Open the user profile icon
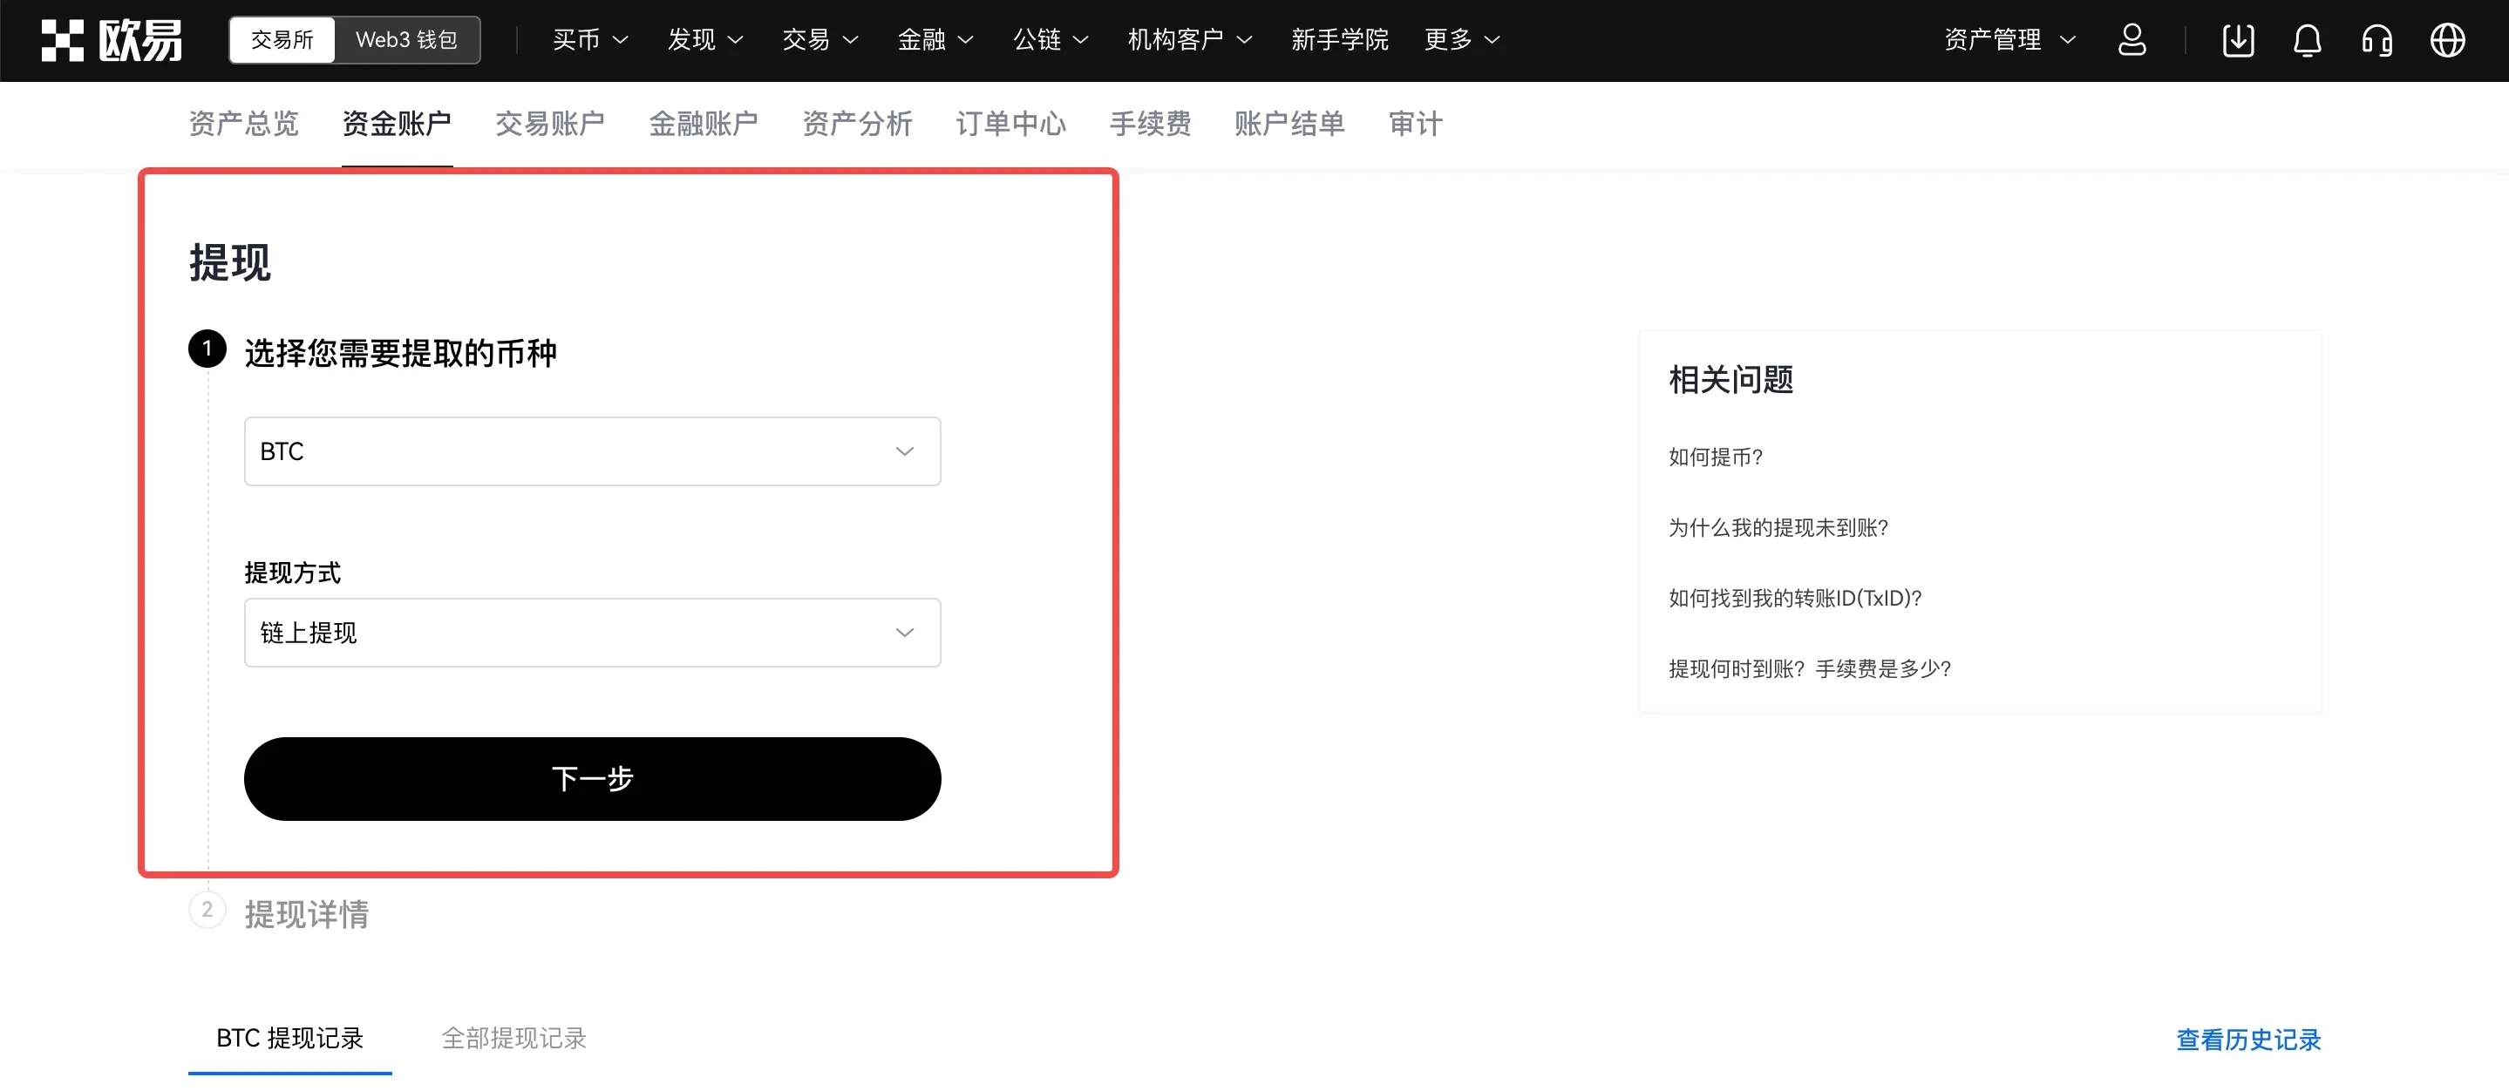The height and width of the screenshot is (1091, 2509). tap(2133, 40)
